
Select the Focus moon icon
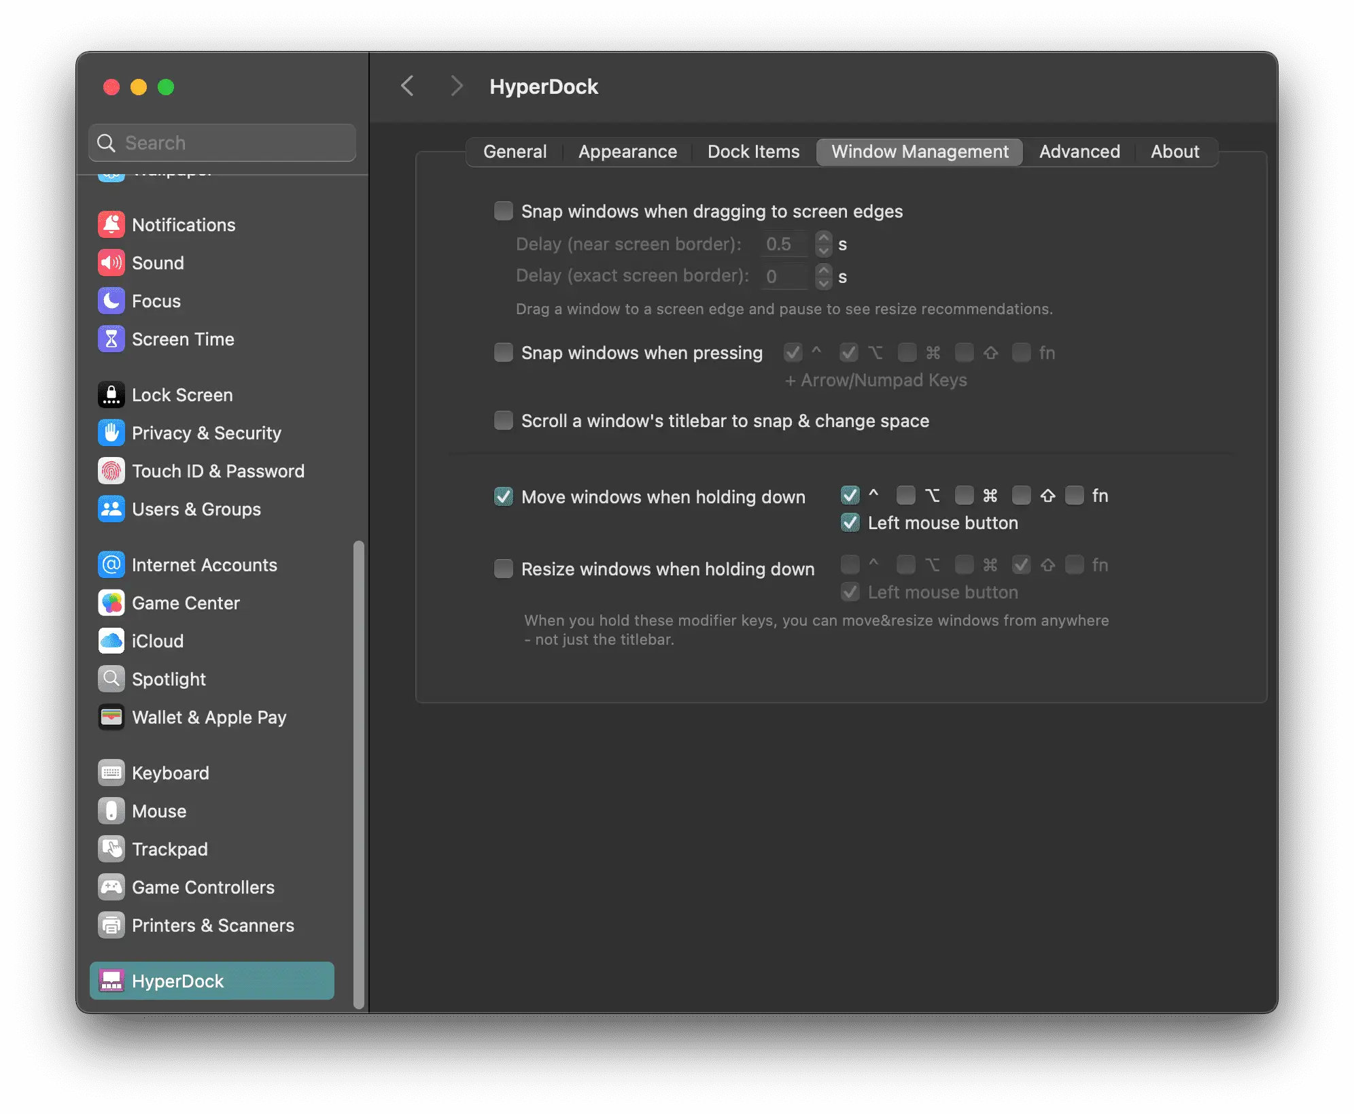(111, 301)
